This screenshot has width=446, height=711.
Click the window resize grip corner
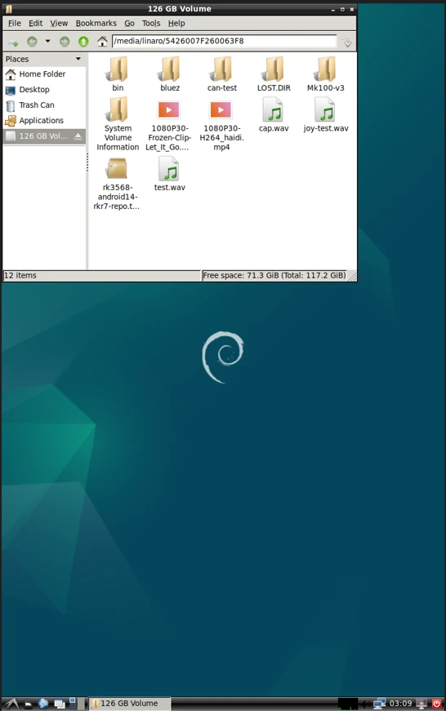click(x=352, y=276)
